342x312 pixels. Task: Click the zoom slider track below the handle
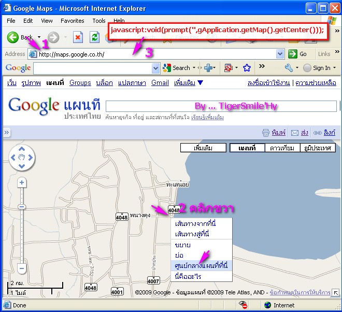tap(22, 236)
